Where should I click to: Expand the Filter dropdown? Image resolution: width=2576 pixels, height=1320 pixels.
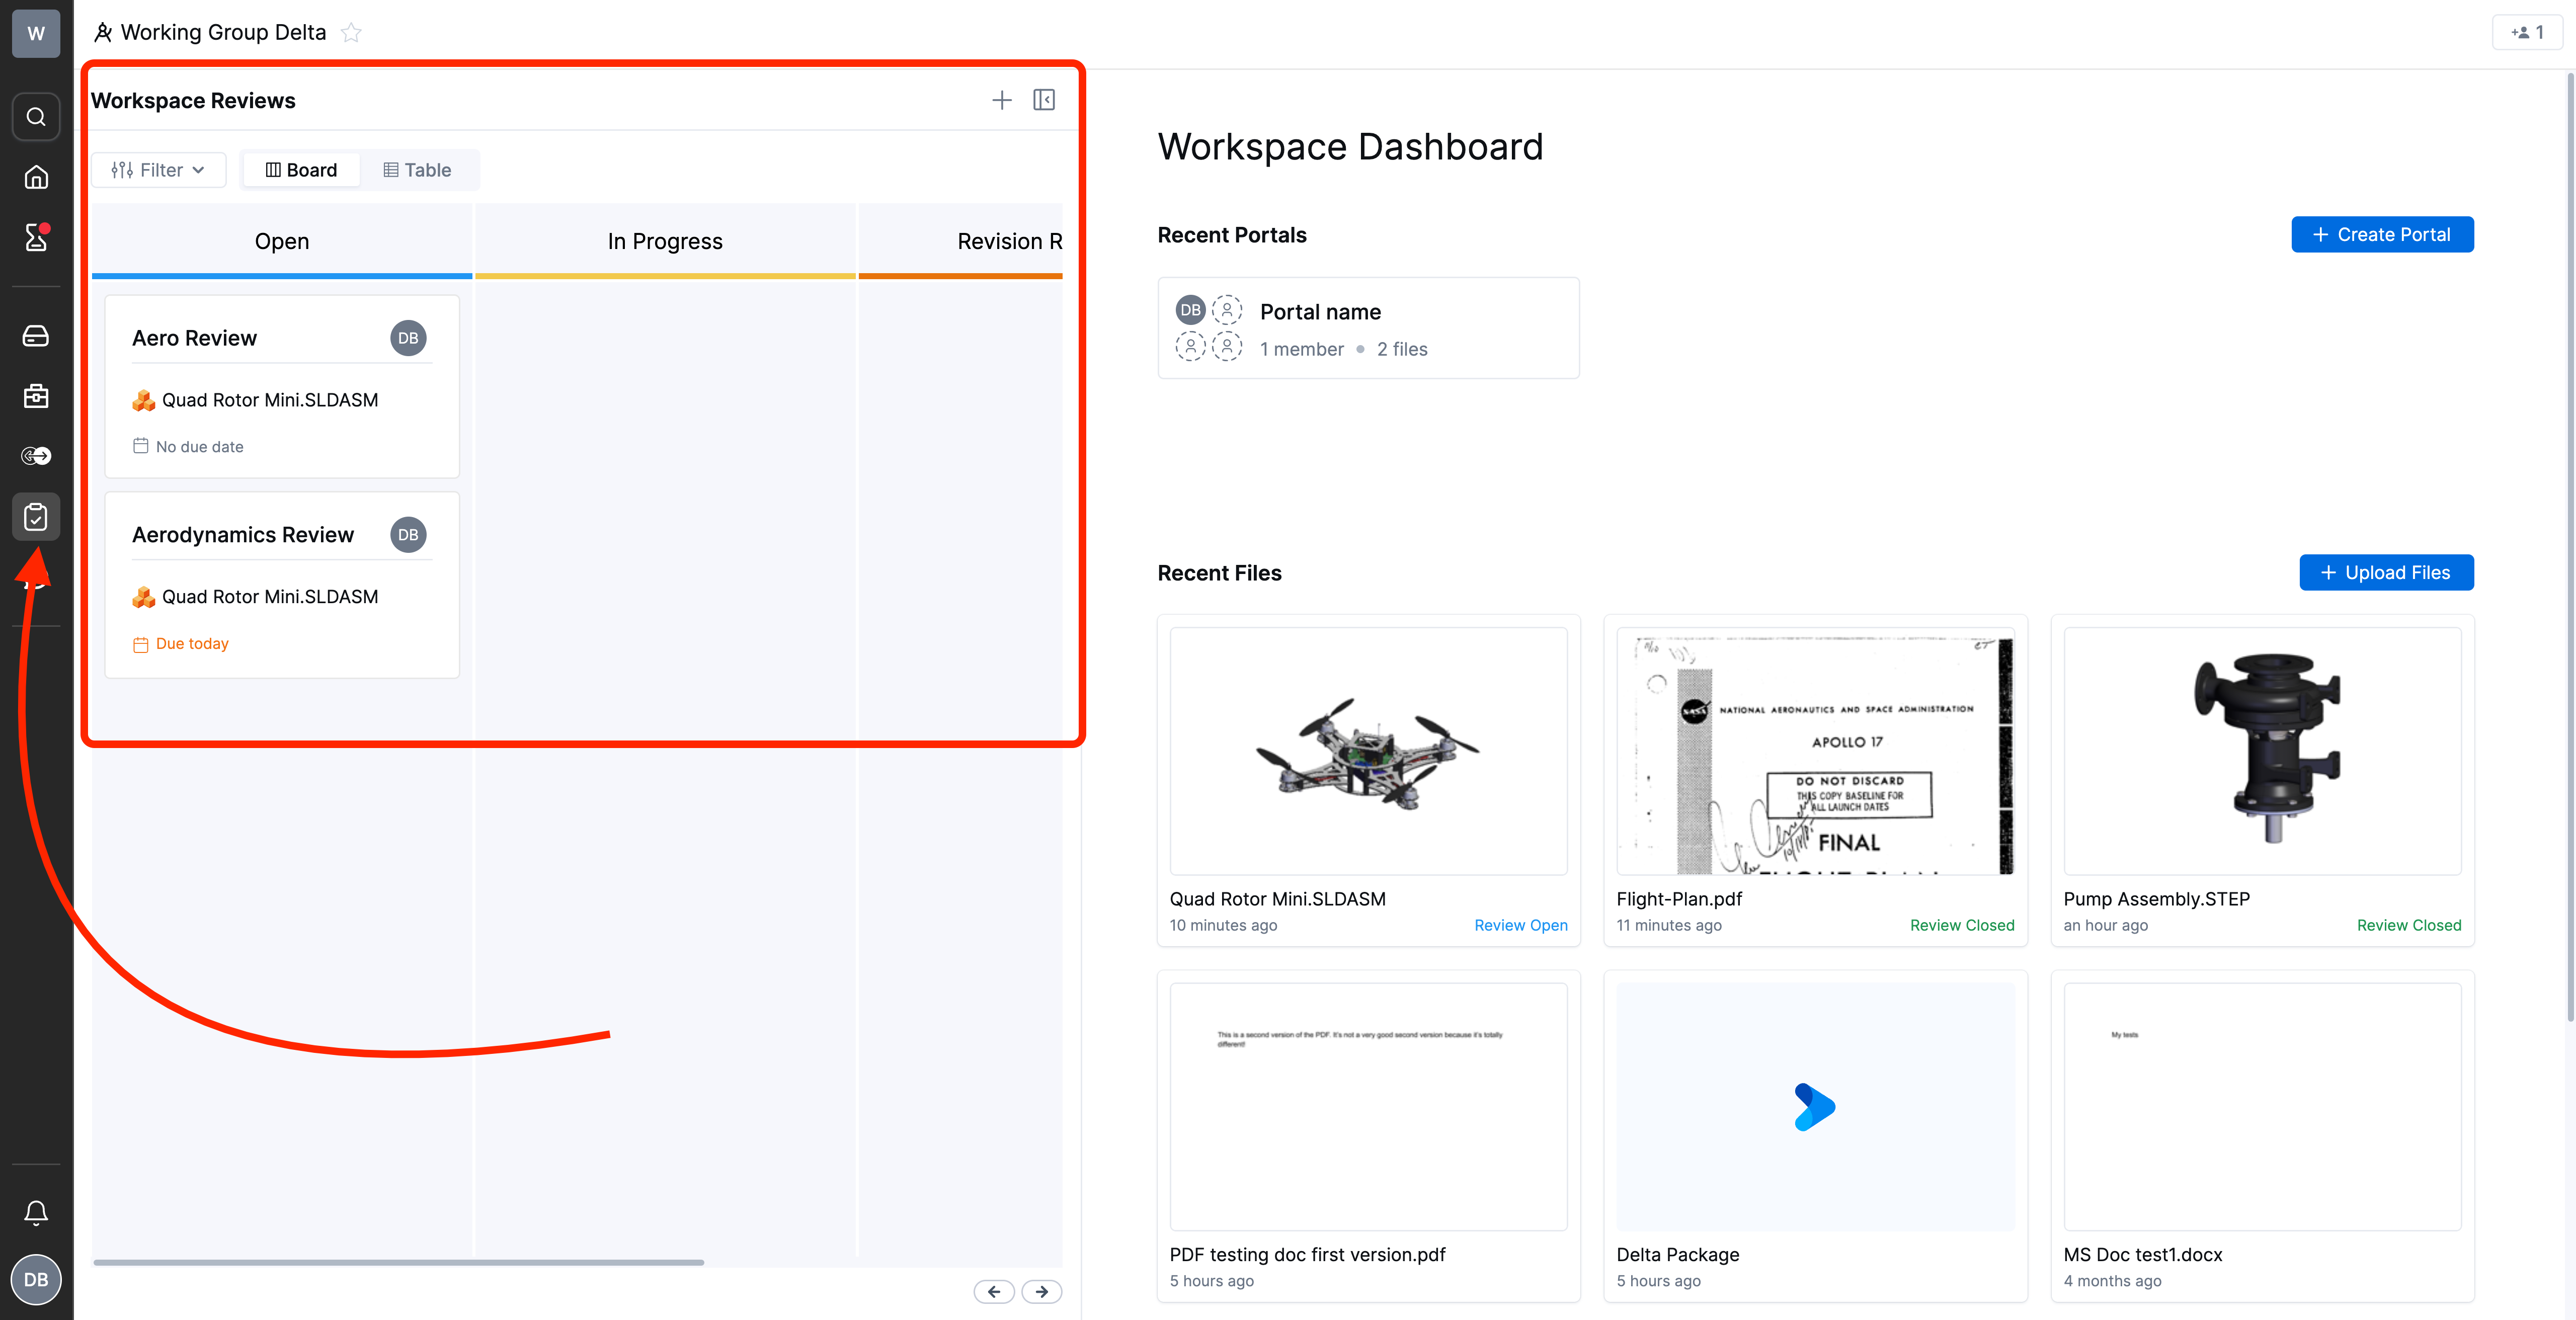click(x=158, y=170)
